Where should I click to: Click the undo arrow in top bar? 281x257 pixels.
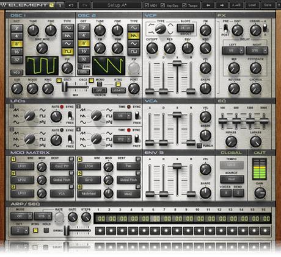(x=71, y=5)
